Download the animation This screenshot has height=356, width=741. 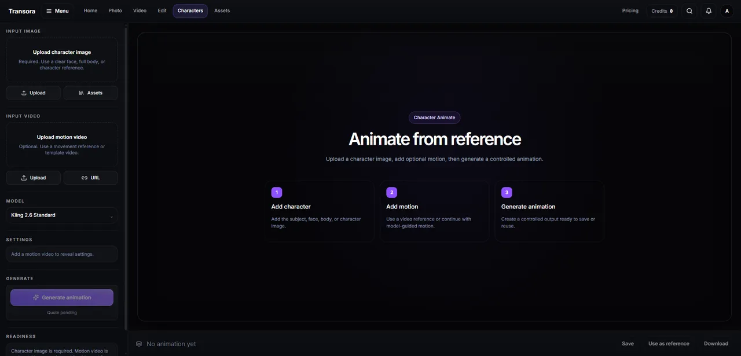(x=716, y=344)
